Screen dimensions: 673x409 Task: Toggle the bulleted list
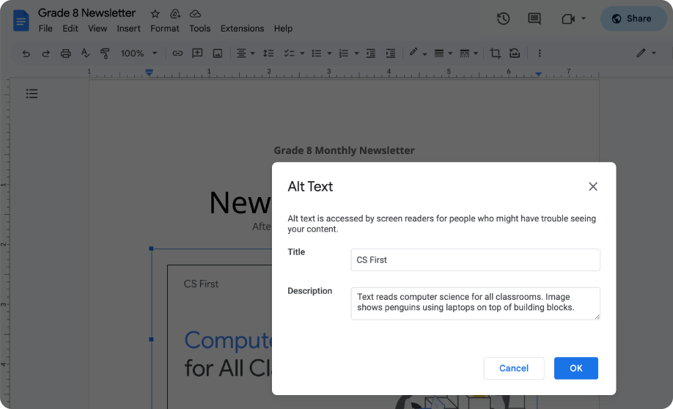tap(316, 54)
